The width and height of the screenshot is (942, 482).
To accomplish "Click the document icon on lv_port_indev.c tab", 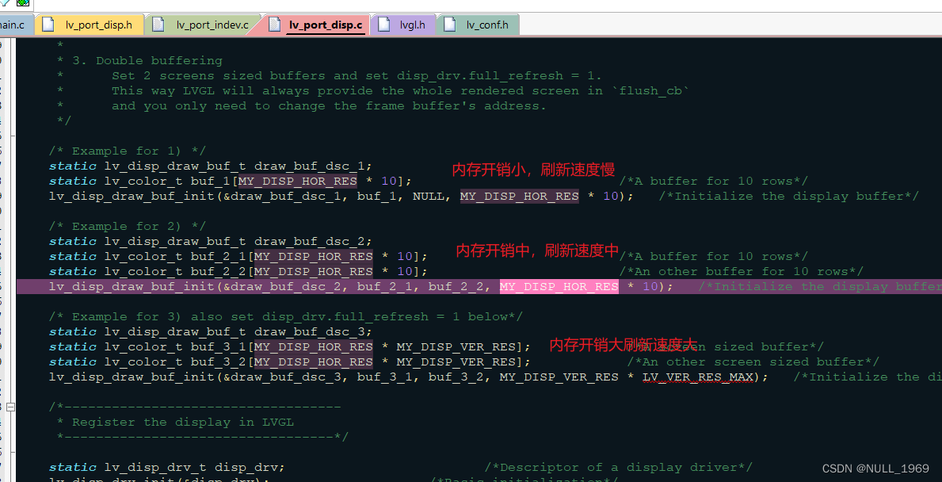I will (x=160, y=25).
